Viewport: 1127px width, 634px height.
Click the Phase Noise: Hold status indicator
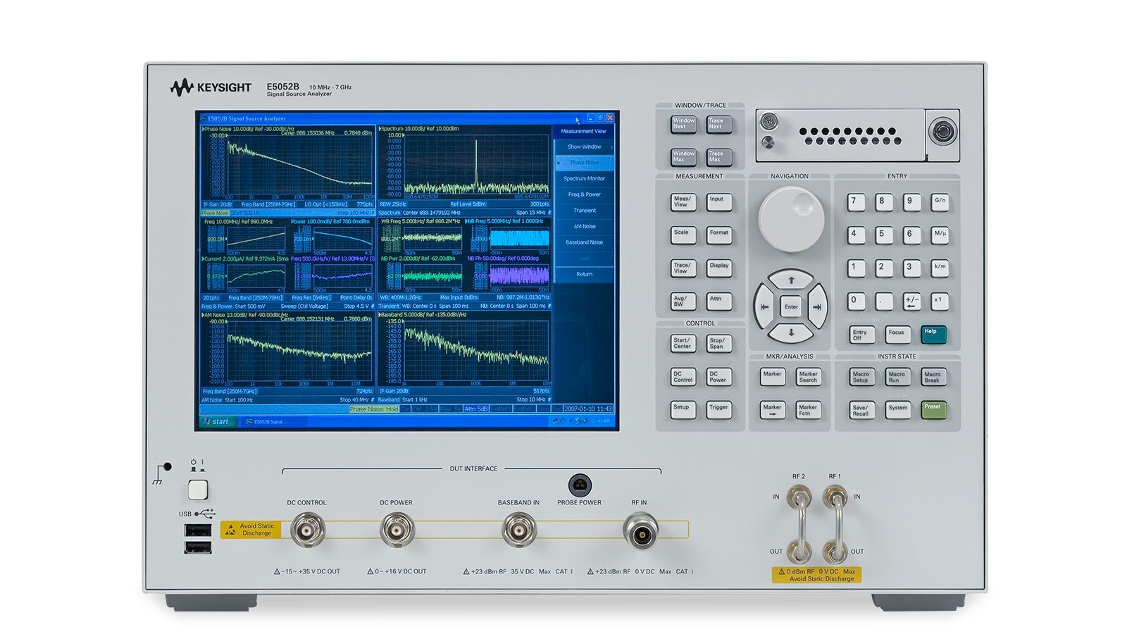pos(374,409)
